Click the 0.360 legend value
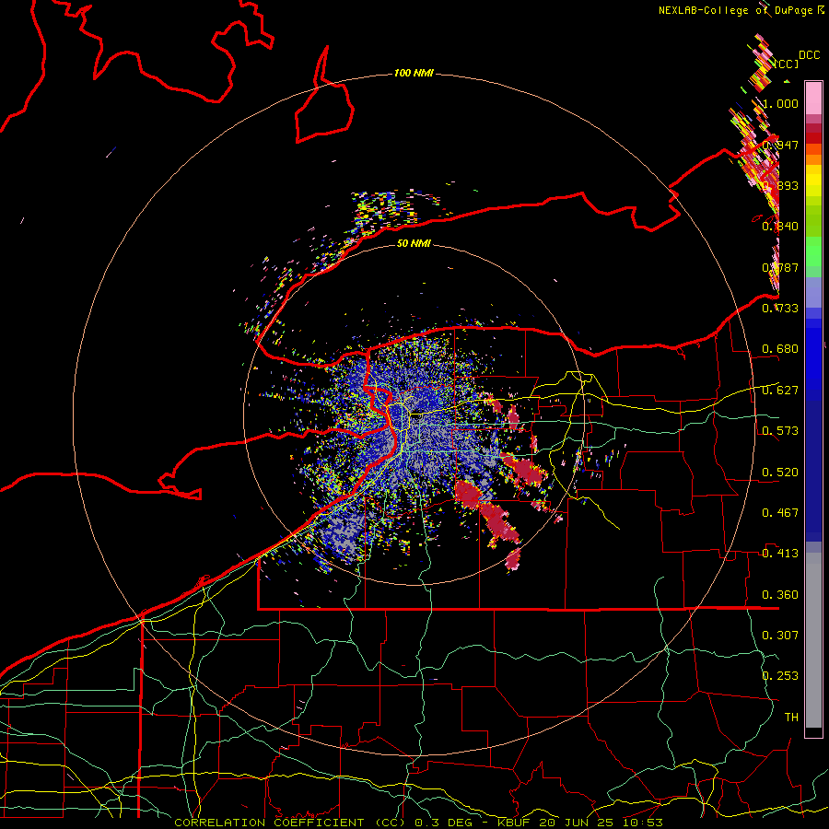Viewport: 829px width, 829px height. pyautogui.click(x=780, y=595)
